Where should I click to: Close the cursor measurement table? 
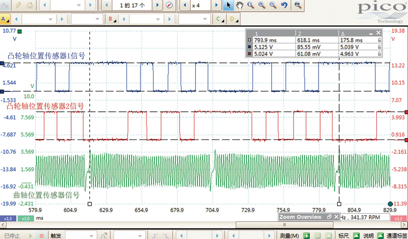(x=378, y=33)
